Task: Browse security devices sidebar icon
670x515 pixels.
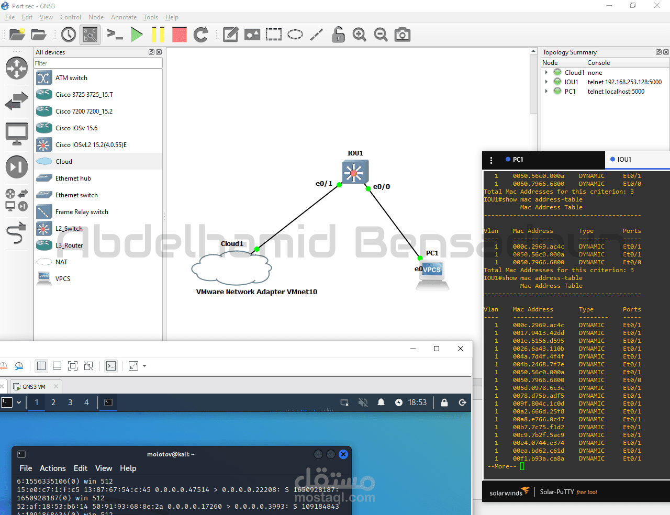Action: [17, 167]
